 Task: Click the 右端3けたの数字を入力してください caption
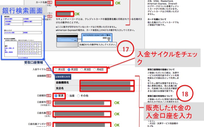click(98, 44)
